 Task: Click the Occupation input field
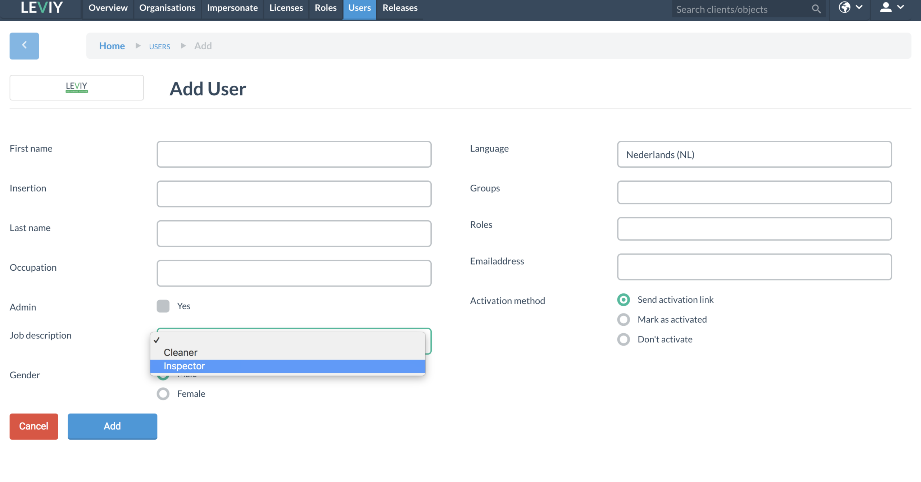coord(294,273)
